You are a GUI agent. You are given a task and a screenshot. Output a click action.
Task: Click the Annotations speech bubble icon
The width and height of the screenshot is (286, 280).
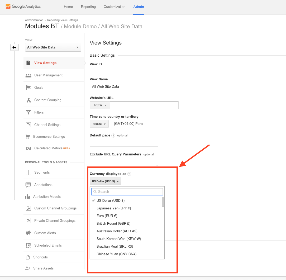coord(28,185)
